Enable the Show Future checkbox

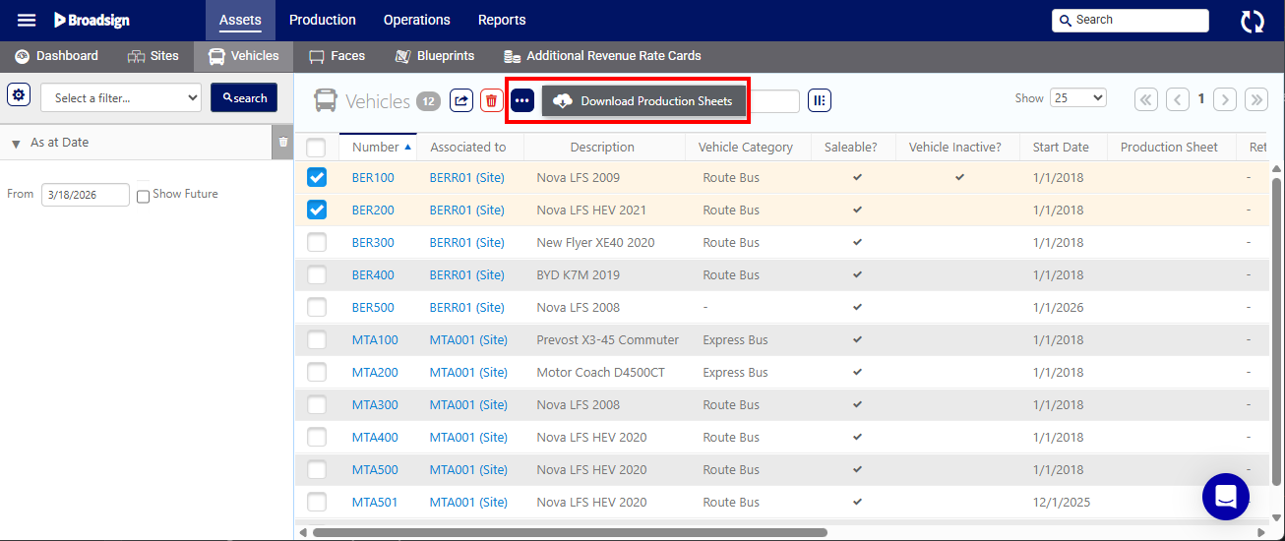(144, 196)
